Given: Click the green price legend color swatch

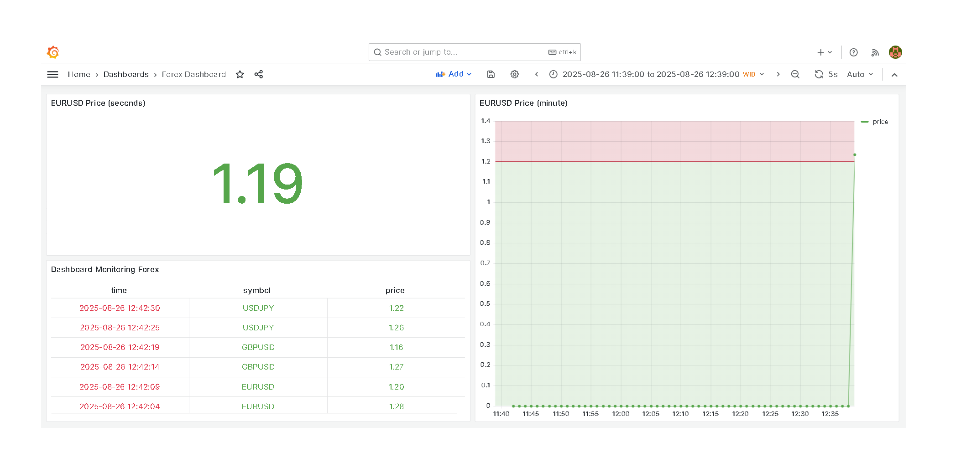Looking at the screenshot, I should pyautogui.click(x=864, y=122).
